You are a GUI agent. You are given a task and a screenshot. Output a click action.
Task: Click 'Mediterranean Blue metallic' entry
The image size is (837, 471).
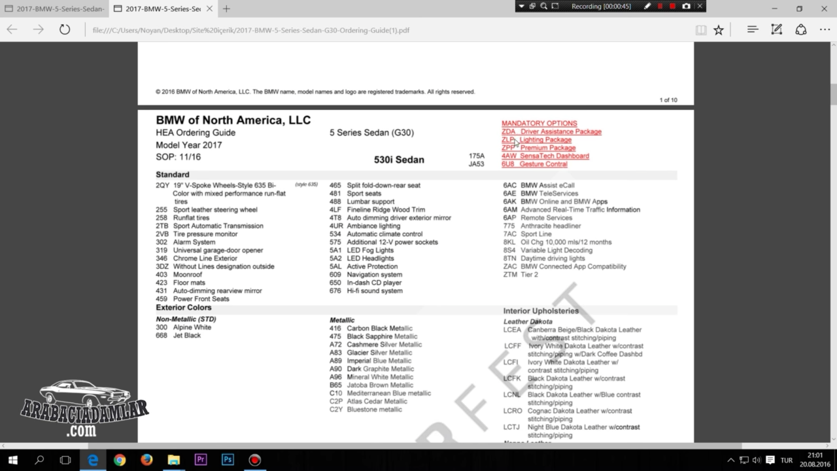coord(388,393)
